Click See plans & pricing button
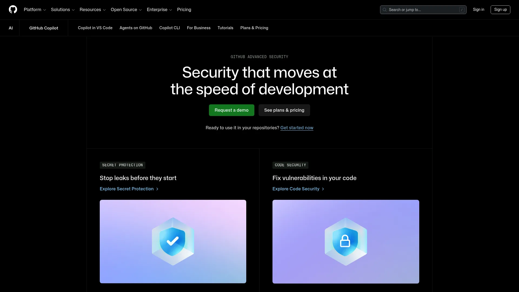Viewport: 519px width, 292px height. (x=284, y=110)
